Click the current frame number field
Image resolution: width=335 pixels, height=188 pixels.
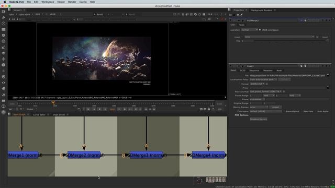(x=112, y=109)
